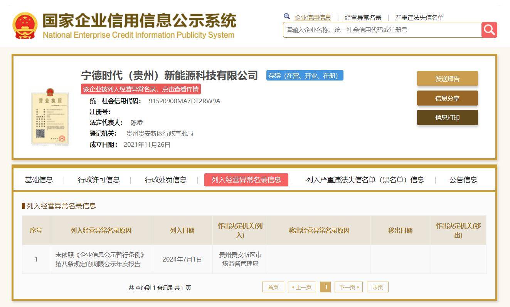Click the registration authority 贵州贵安新区行政审批局

[x=160, y=133]
